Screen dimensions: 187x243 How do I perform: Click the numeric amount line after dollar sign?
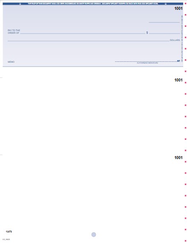point(164,33)
